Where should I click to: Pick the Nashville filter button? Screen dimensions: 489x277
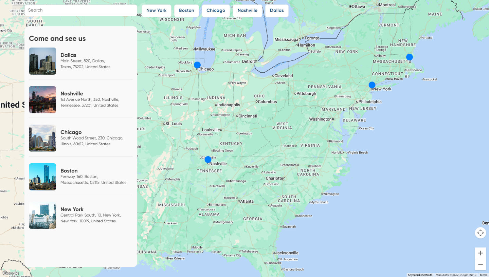point(247,11)
